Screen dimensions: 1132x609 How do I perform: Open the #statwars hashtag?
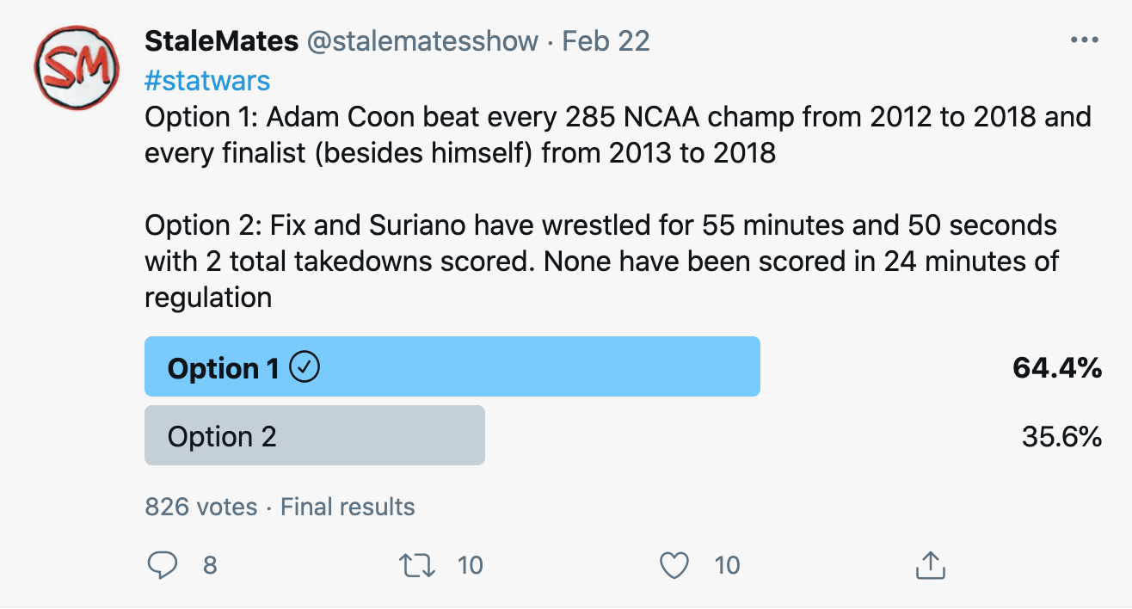coord(207,81)
